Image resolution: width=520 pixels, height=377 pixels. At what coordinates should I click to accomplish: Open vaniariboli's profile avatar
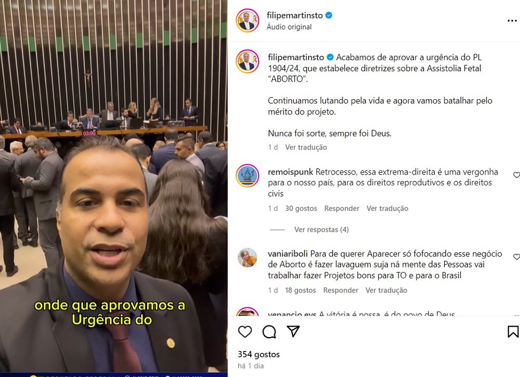(248, 258)
